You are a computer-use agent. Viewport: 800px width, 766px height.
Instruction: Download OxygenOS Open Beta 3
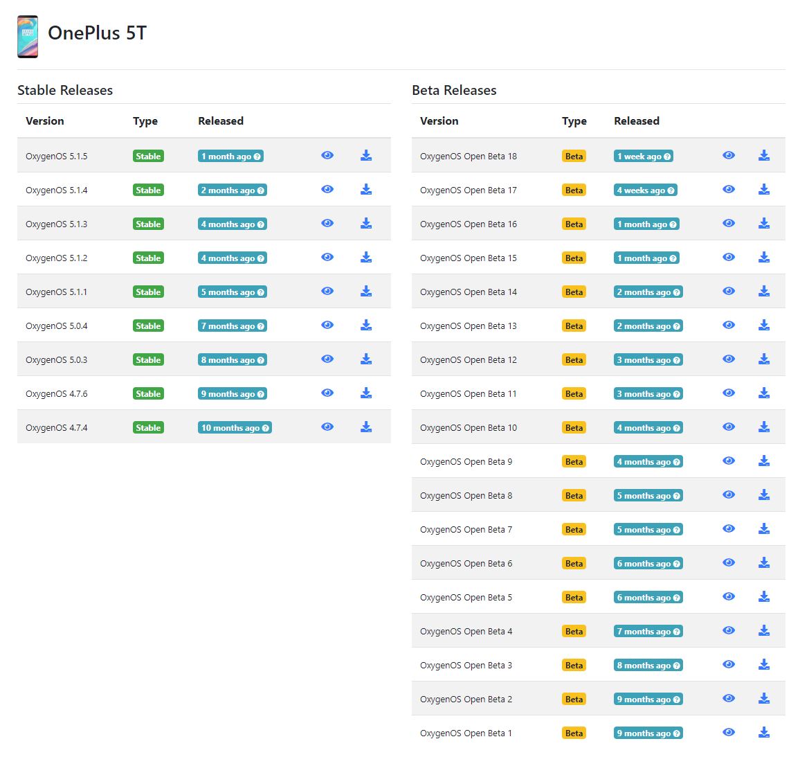pos(764,665)
